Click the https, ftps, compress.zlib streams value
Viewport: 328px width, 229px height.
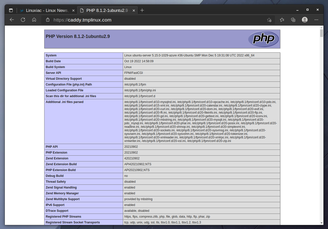(x=167, y=217)
